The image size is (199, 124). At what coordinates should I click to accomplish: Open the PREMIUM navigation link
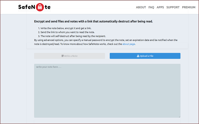click(189, 7)
